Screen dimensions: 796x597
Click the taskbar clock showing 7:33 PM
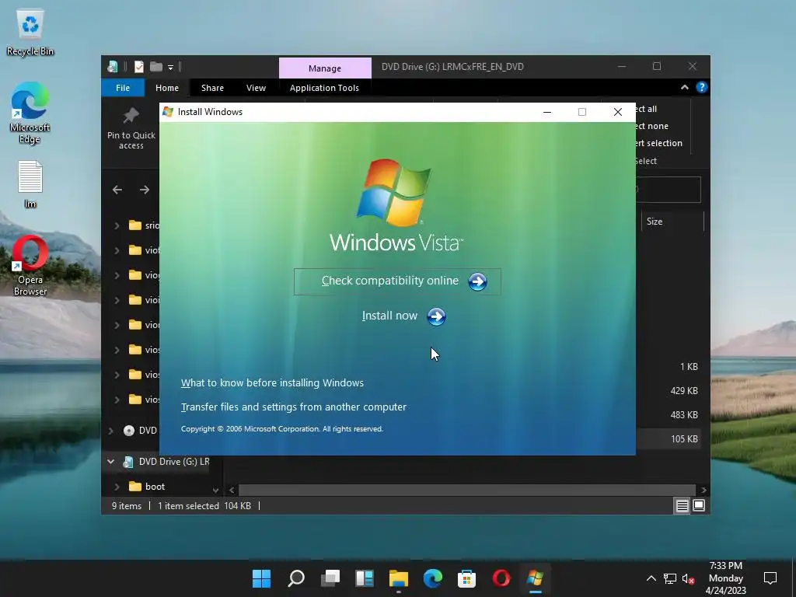tap(726, 578)
